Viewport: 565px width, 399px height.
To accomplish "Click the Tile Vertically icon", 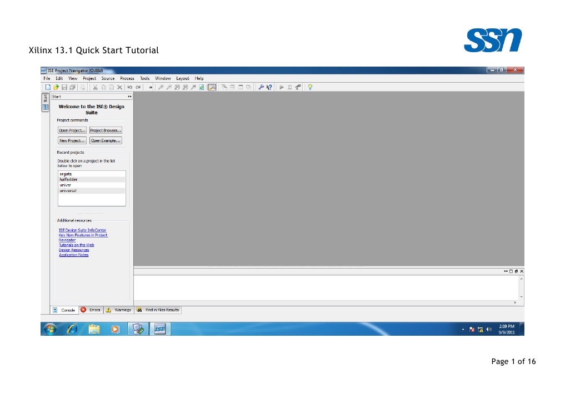I will [241, 87].
